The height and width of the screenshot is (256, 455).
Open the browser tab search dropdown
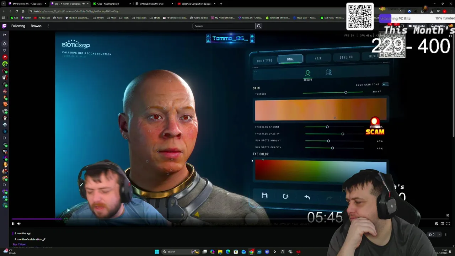(x=4, y=4)
